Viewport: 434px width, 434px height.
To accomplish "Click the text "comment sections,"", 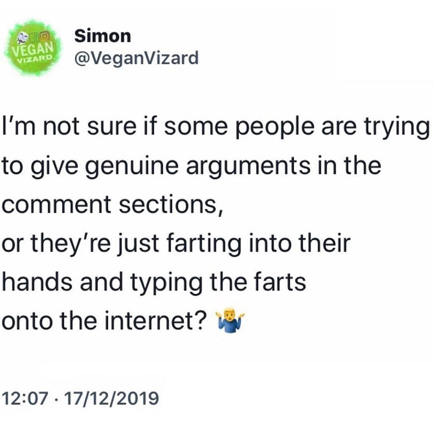I will [x=112, y=205].
